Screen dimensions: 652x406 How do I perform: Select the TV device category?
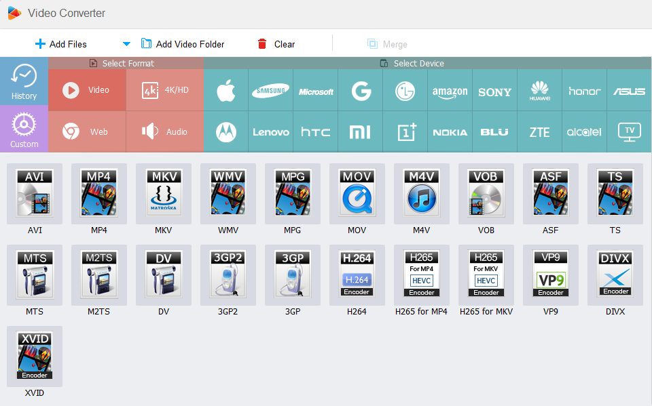pos(630,132)
